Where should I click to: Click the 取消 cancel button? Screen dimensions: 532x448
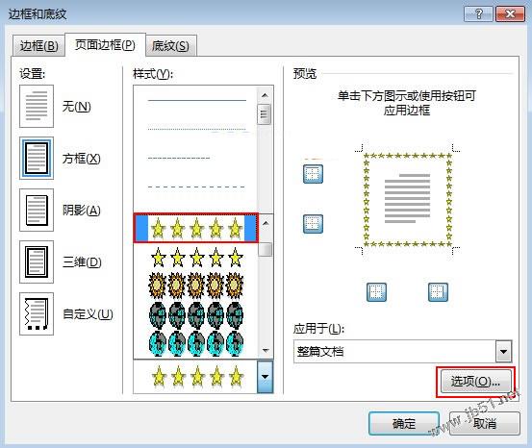click(x=485, y=423)
